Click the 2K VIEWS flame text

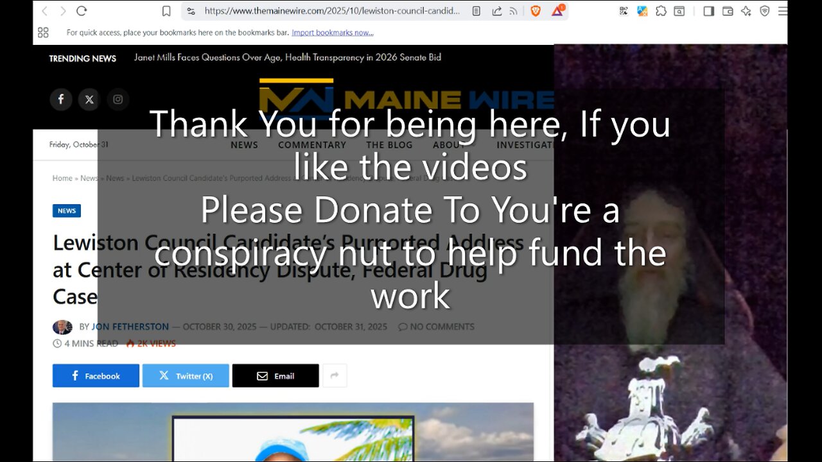(x=151, y=343)
